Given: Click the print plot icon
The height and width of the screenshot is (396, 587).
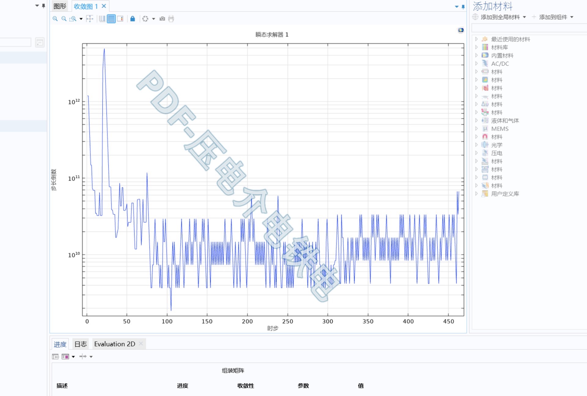Looking at the screenshot, I should (171, 19).
